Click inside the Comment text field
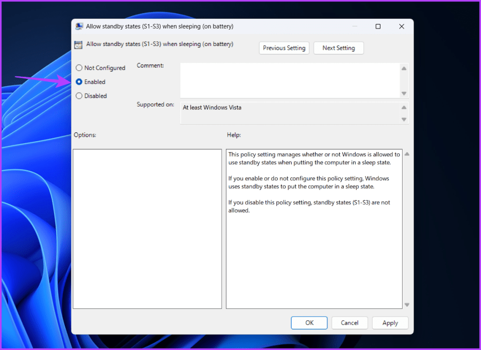This screenshot has height=350, width=481. 290,80
